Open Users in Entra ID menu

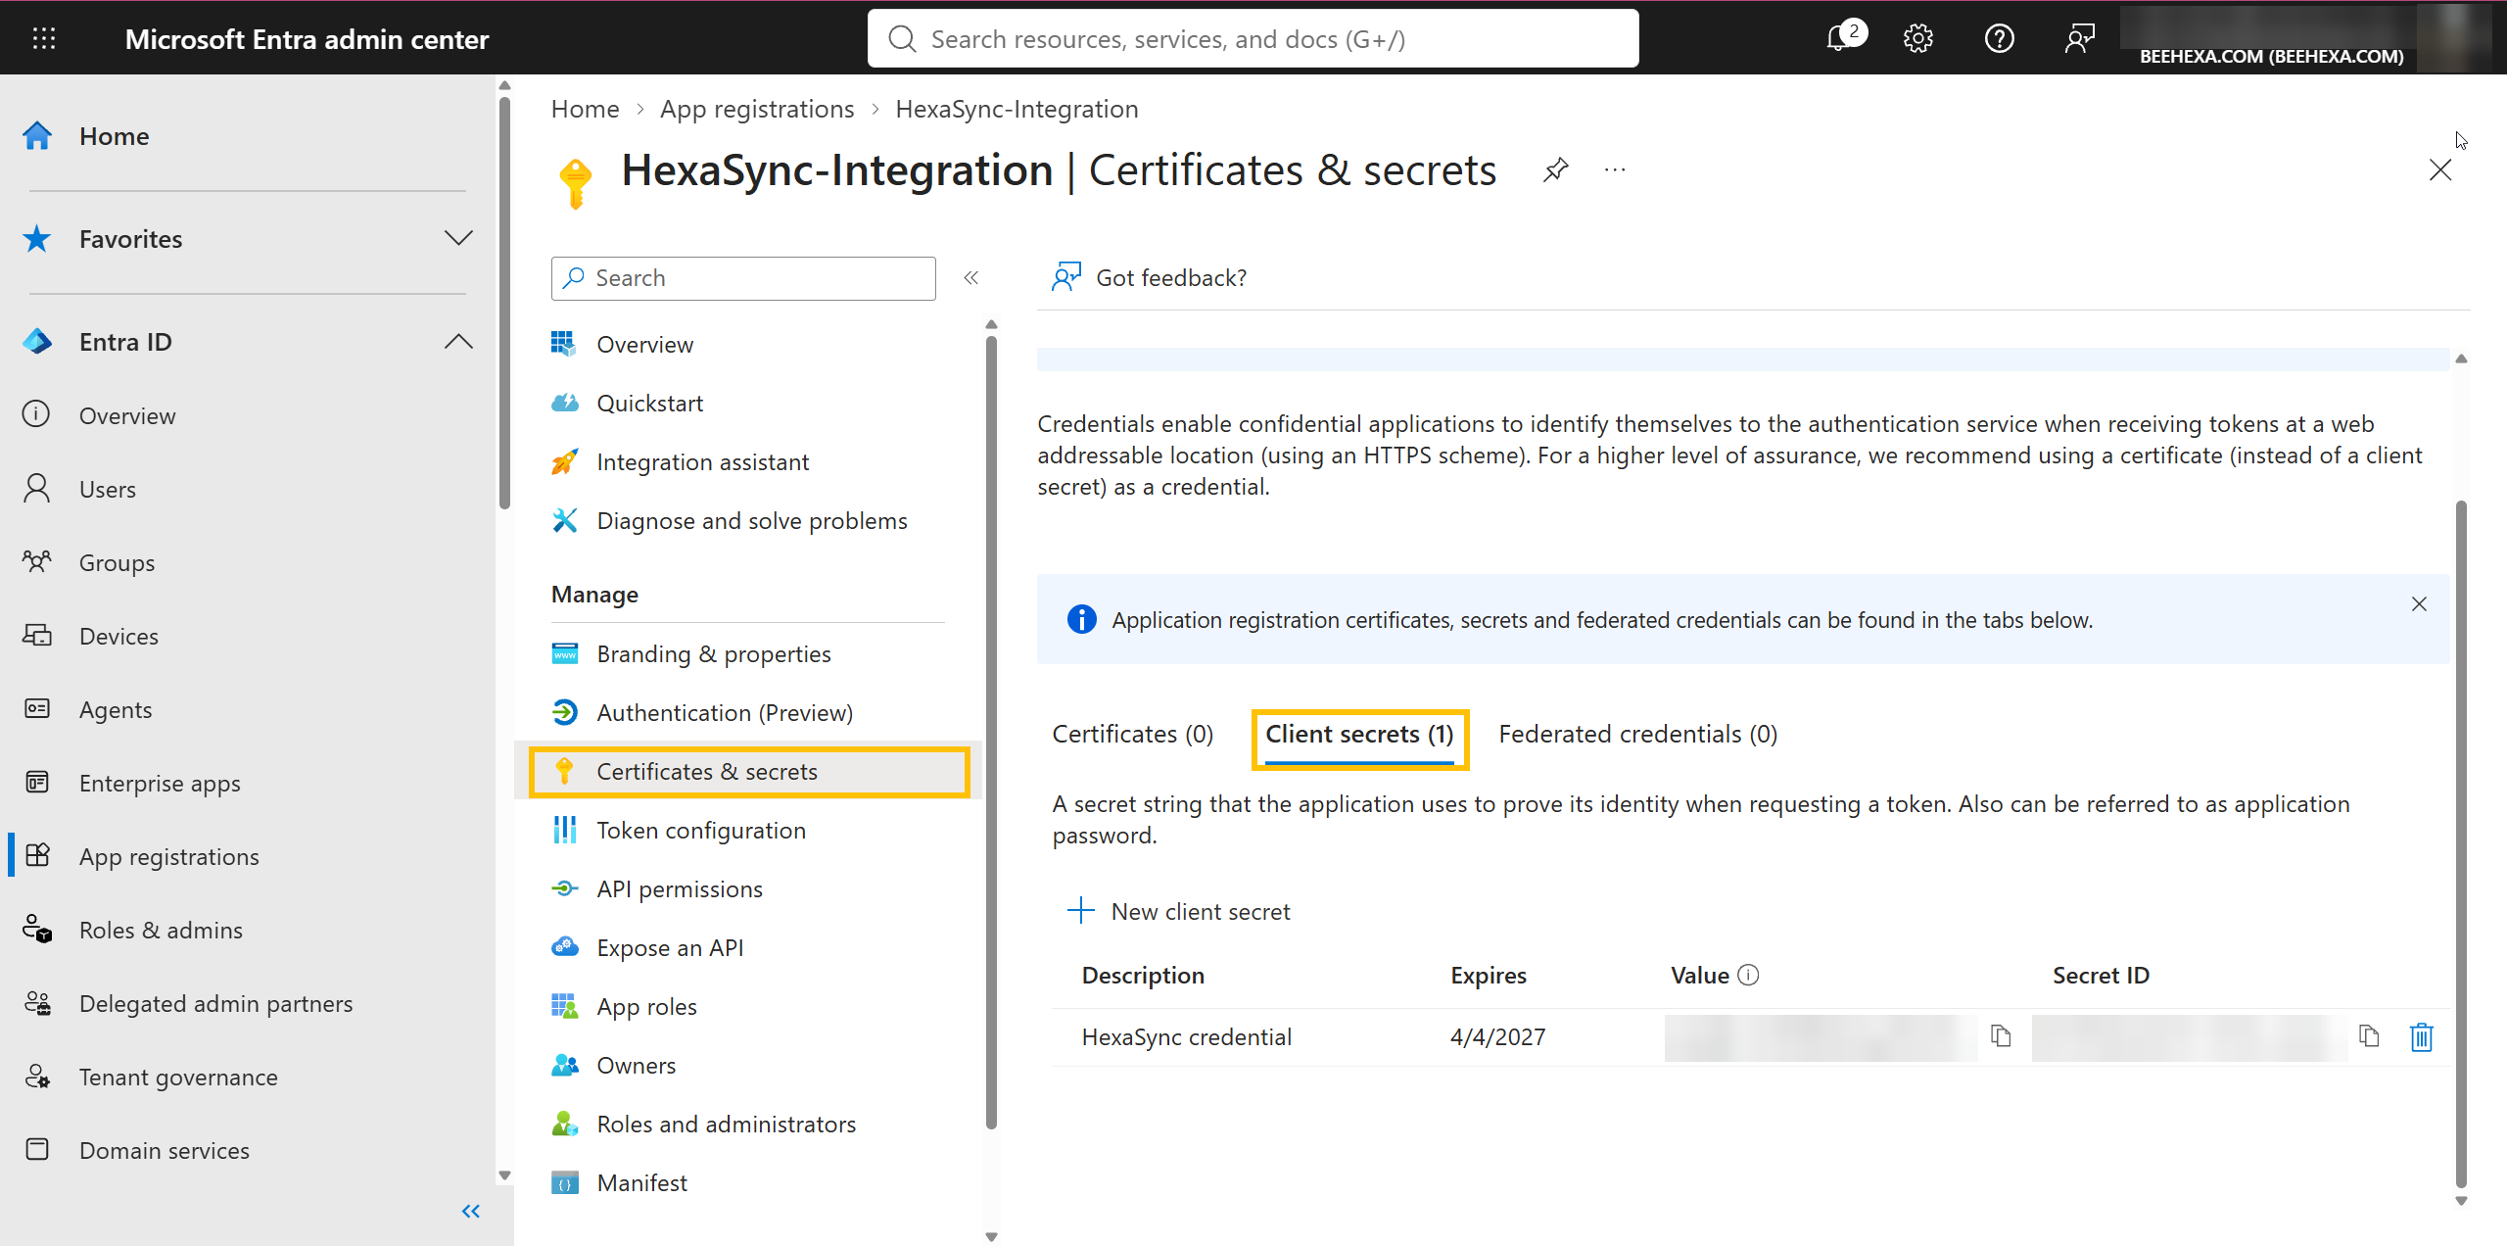tap(107, 489)
